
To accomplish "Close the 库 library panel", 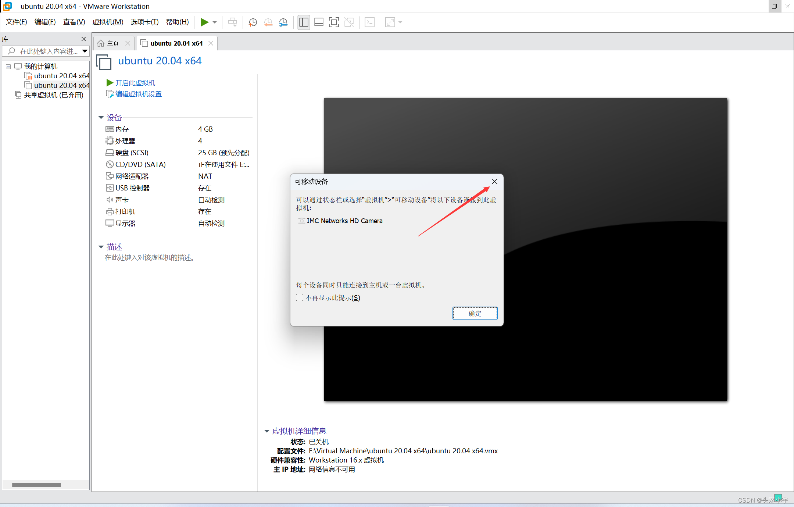I will coord(83,39).
